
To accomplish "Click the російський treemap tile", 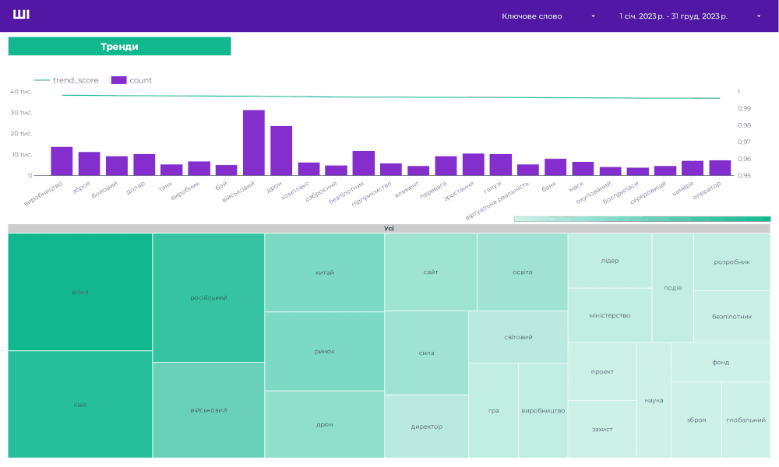I will click(x=209, y=297).
